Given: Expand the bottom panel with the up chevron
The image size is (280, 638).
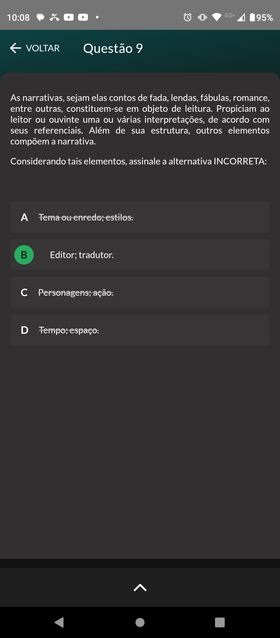Looking at the screenshot, I should click(x=140, y=587).
